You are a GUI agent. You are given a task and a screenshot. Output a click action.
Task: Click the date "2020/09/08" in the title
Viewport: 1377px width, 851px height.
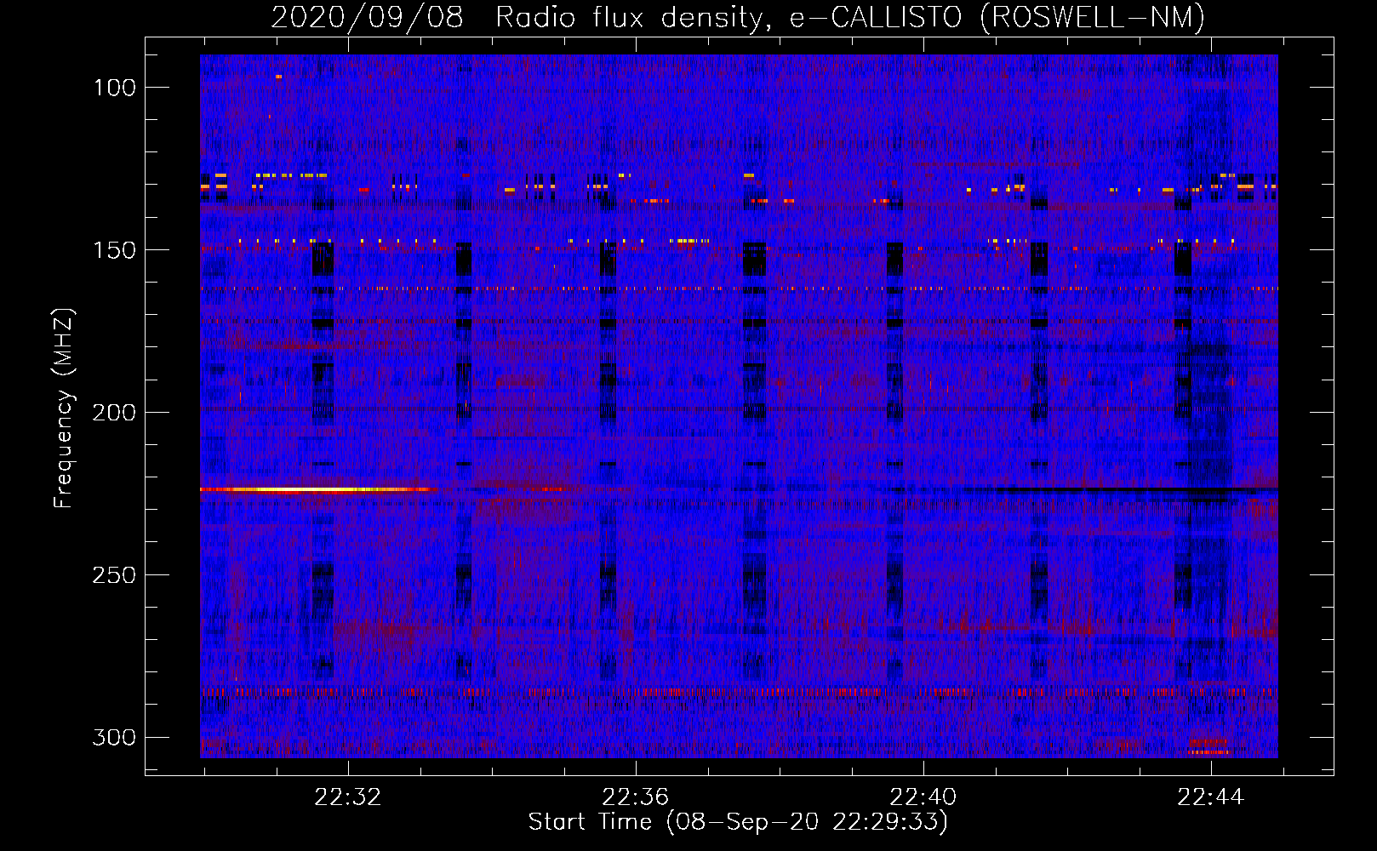click(367, 18)
